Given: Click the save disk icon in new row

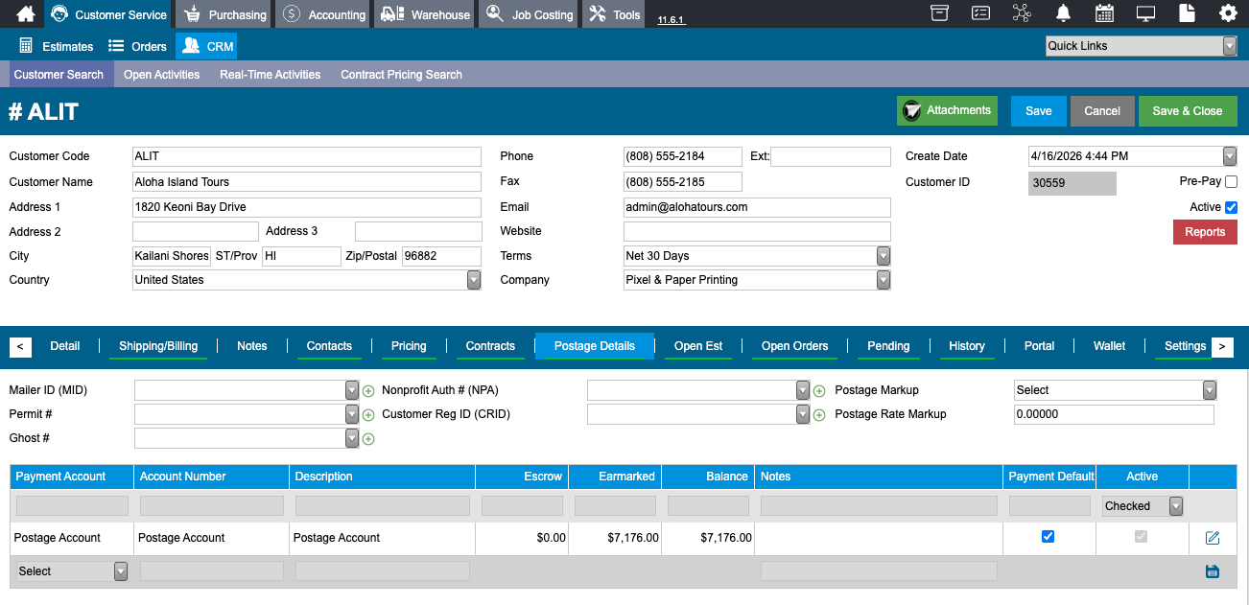Looking at the screenshot, I should point(1213,571).
